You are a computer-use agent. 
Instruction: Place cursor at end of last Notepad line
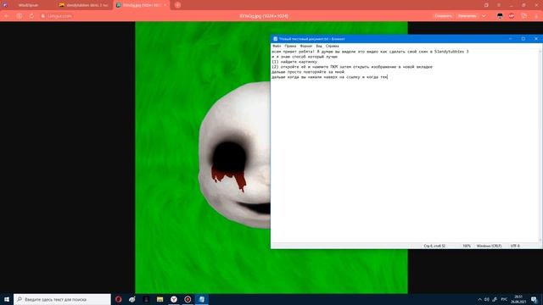click(388, 77)
